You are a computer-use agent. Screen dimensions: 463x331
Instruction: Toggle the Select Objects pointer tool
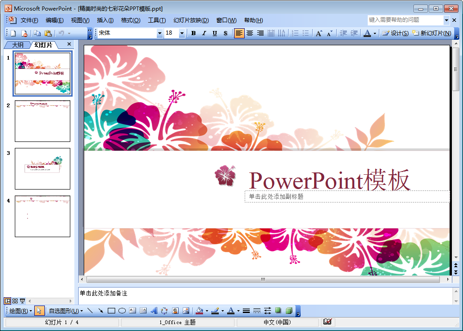[39, 310]
